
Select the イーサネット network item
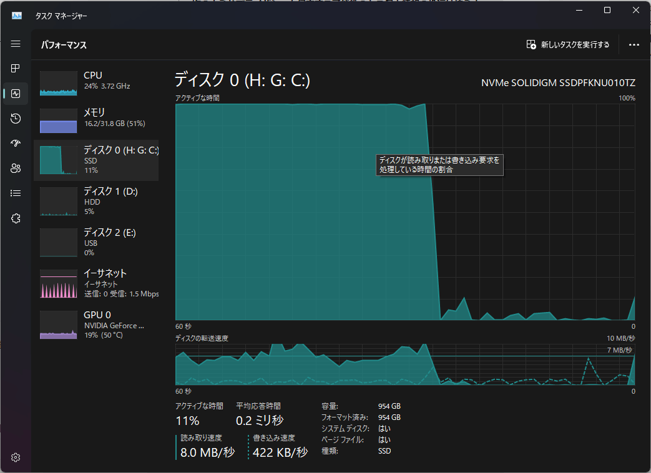[x=96, y=283]
